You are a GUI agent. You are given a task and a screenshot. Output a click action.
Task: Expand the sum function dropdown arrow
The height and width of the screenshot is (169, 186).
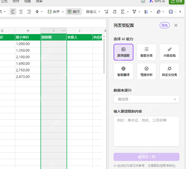pyautogui.click(x=128, y=12)
